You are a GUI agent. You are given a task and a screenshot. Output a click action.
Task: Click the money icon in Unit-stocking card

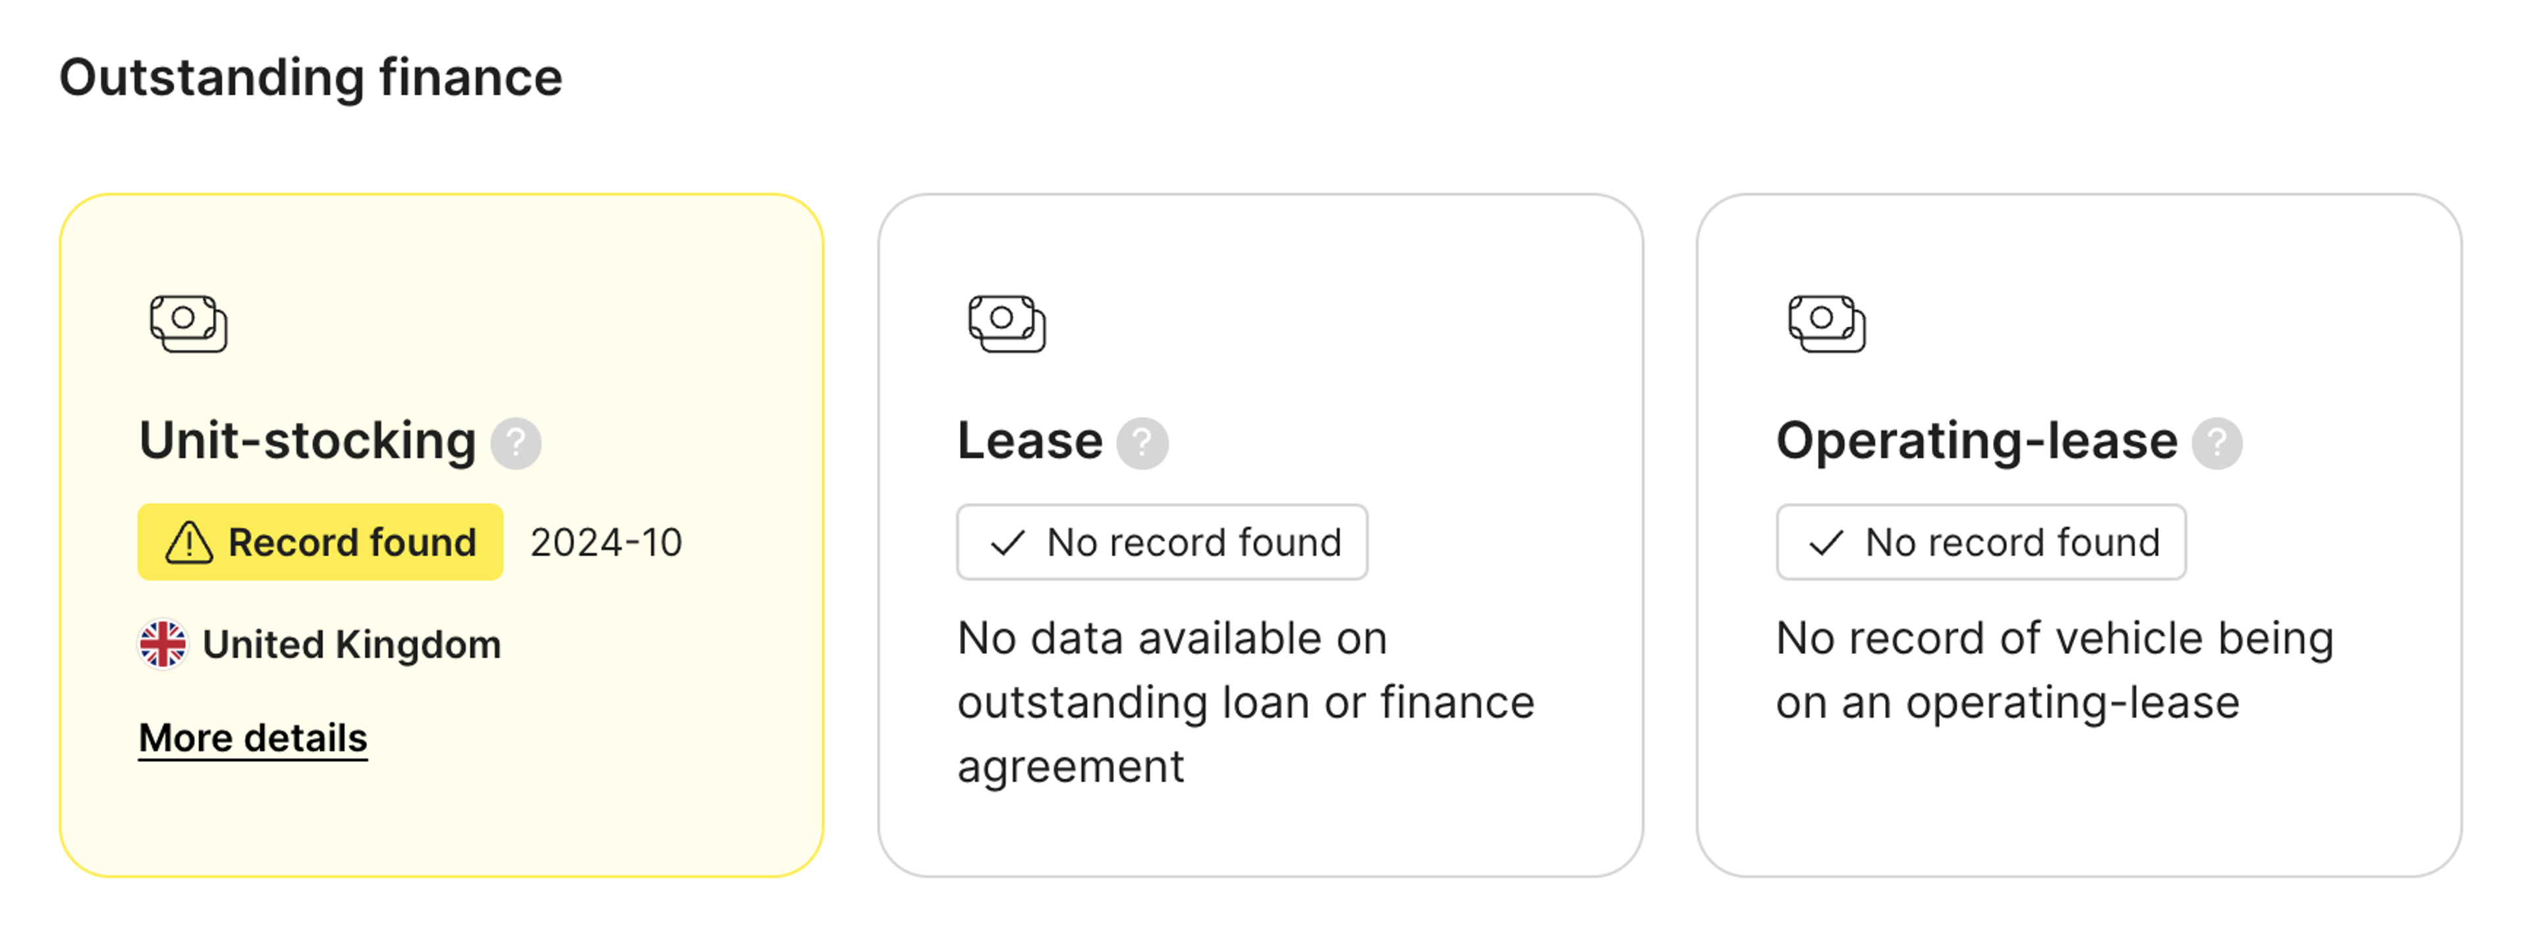(188, 323)
